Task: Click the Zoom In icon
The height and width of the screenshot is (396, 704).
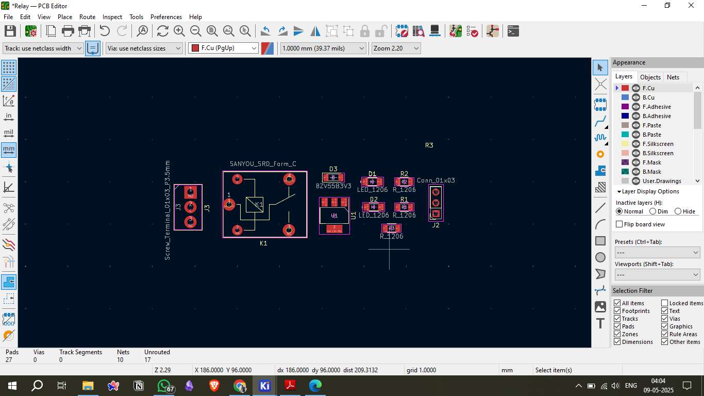Action: click(179, 31)
